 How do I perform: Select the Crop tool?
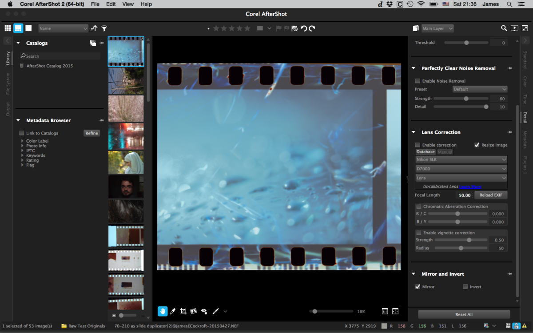point(183,311)
